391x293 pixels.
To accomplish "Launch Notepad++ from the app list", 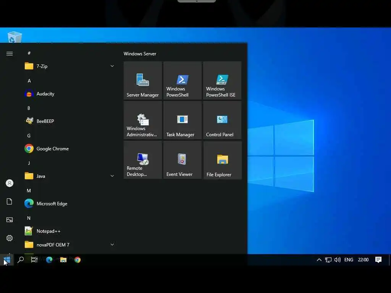I will 70,231.
